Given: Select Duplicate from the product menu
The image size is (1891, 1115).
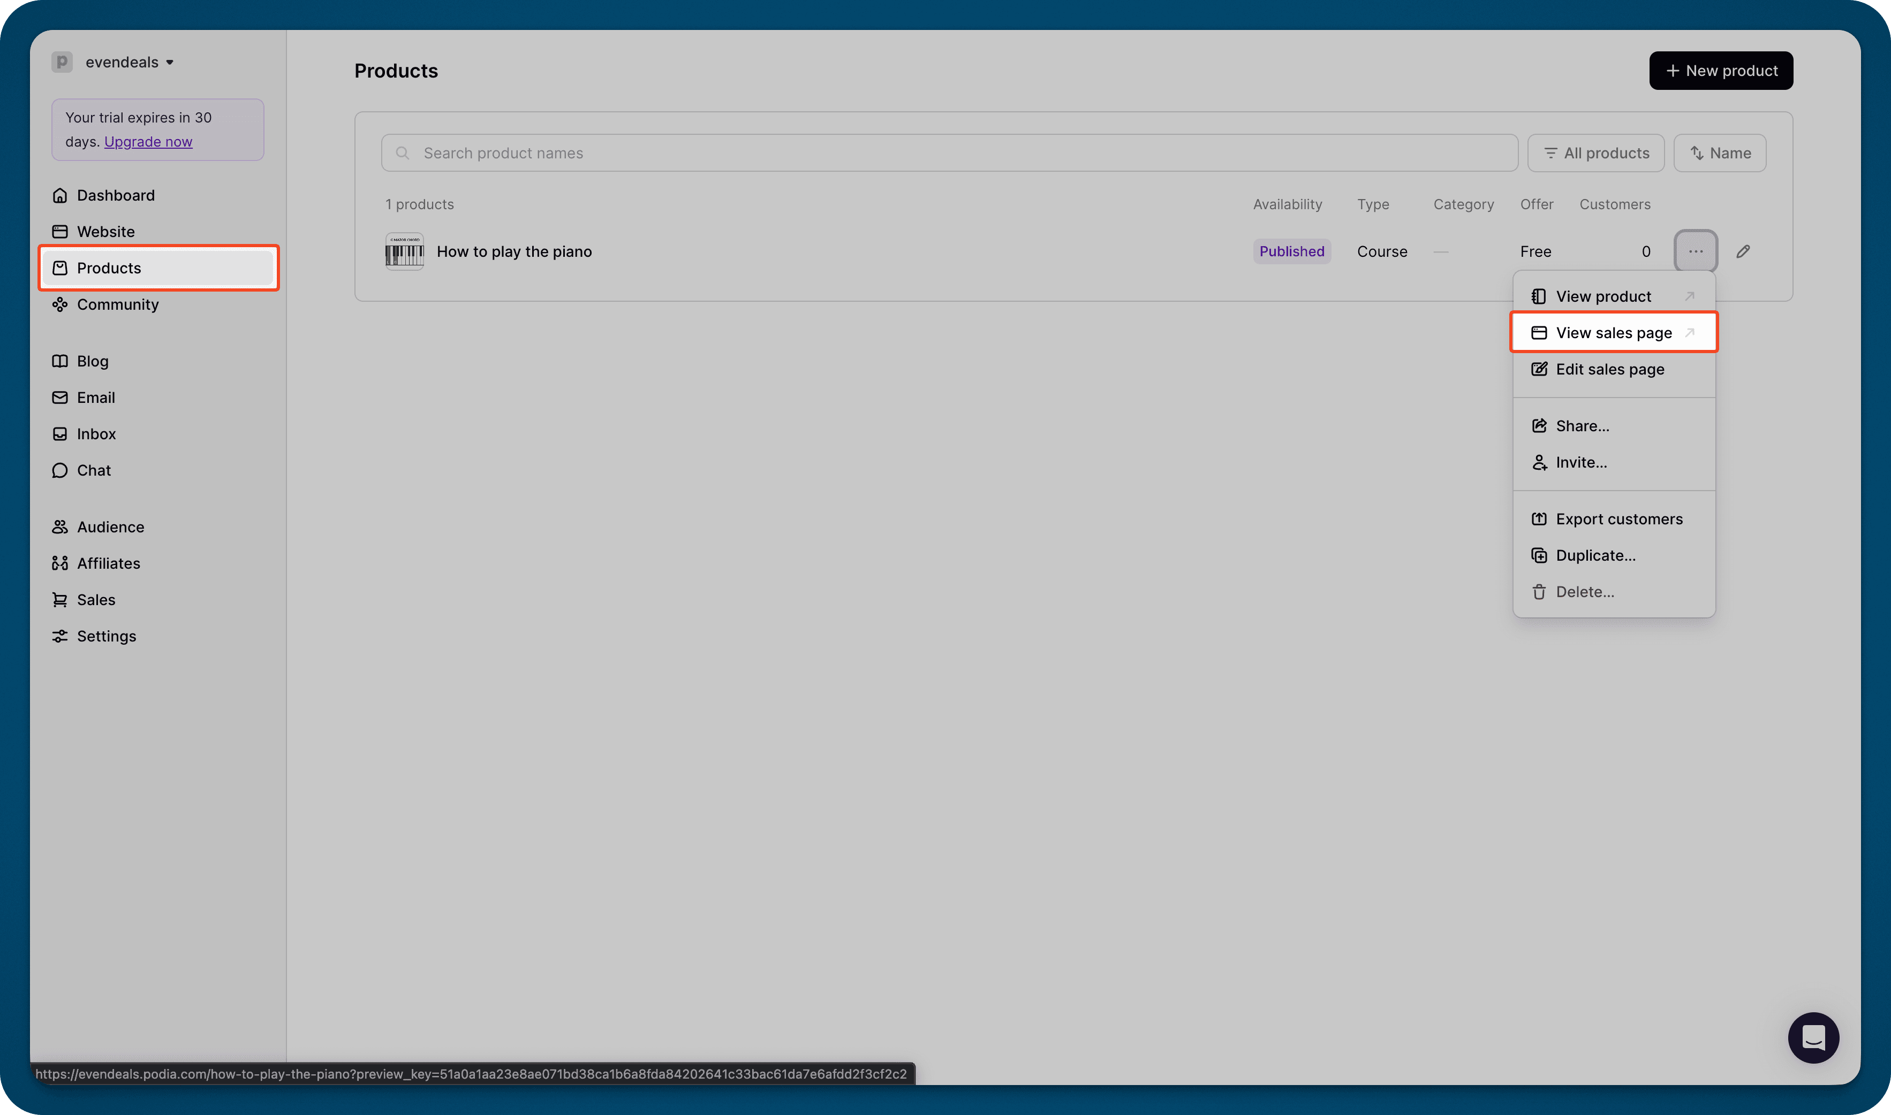Looking at the screenshot, I should point(1596,555).
